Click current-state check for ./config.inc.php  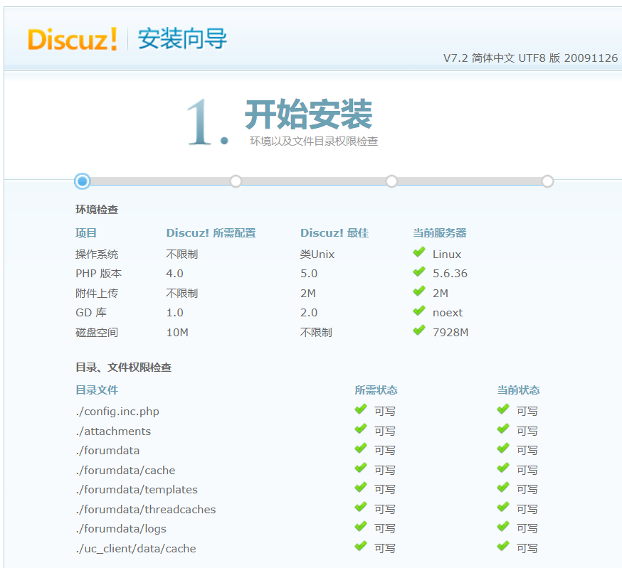[503, 409]
